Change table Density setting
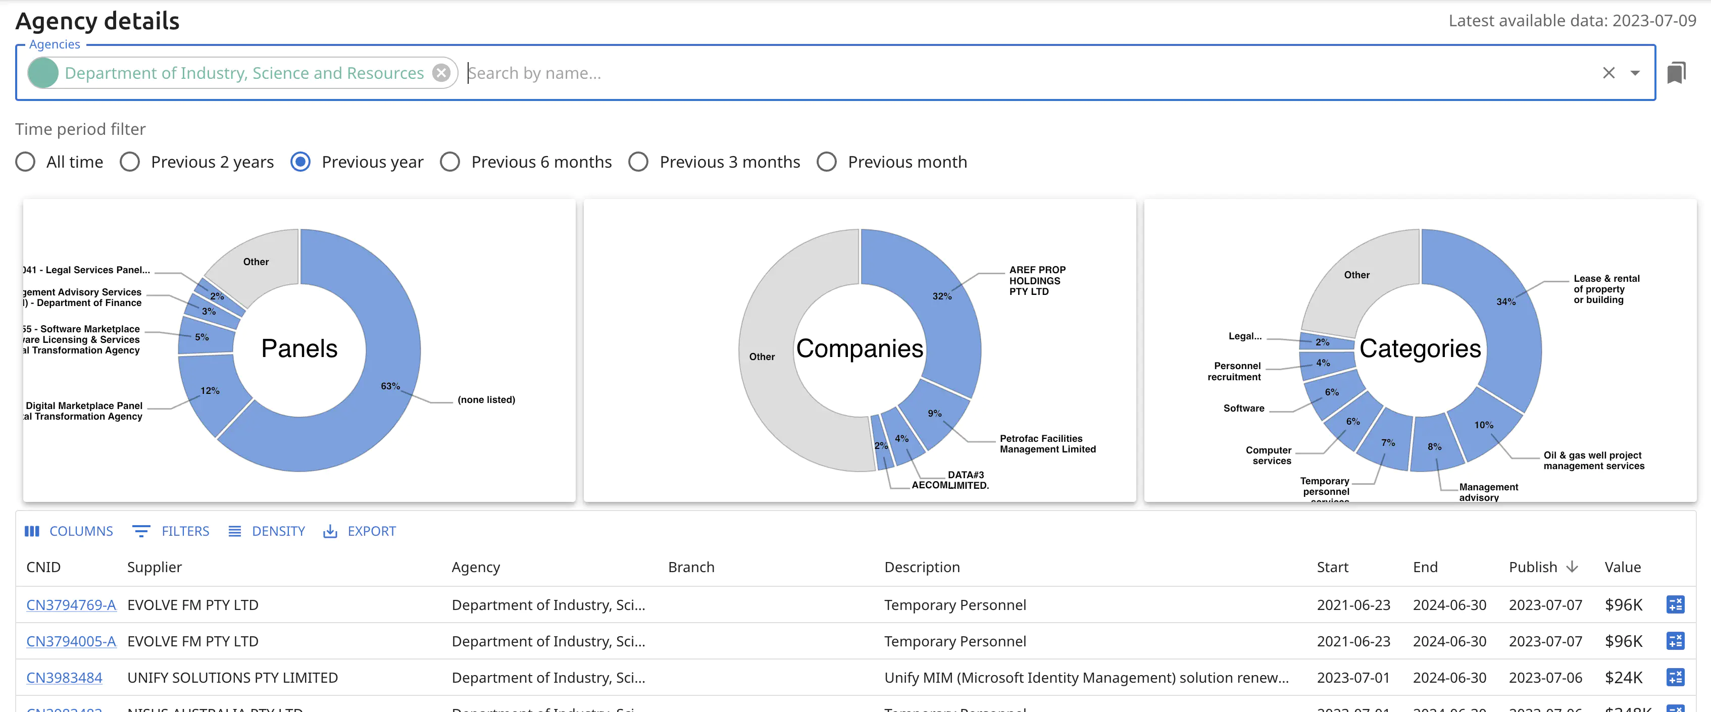This screenshot has width=1711, height=712. coord(266,531)
